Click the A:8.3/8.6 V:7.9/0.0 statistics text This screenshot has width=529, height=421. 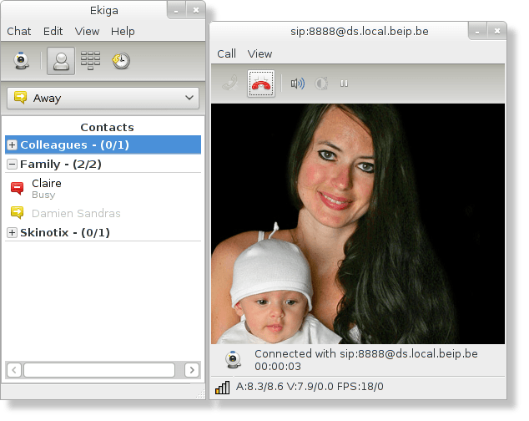(310, 387)
